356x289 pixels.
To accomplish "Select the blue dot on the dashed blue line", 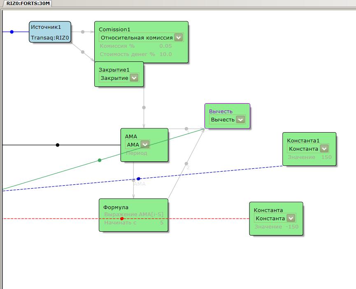I will (x=139, y=179).
